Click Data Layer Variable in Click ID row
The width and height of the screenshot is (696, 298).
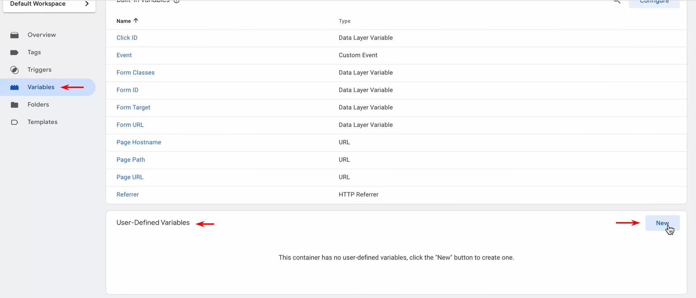[x=366, y=38]
